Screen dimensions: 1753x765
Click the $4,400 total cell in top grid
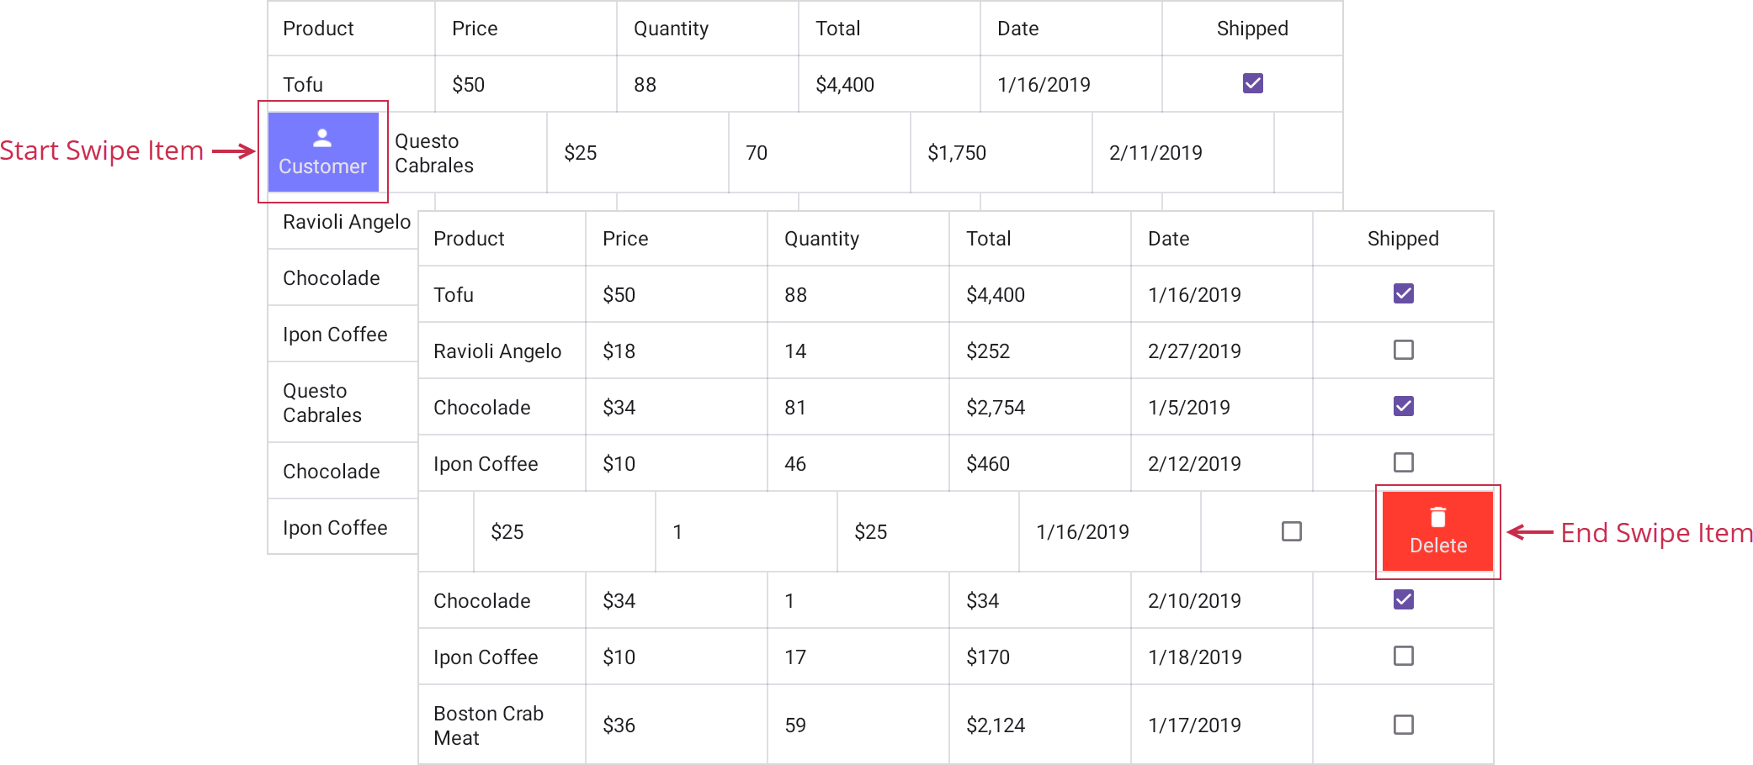pos(845,85)
